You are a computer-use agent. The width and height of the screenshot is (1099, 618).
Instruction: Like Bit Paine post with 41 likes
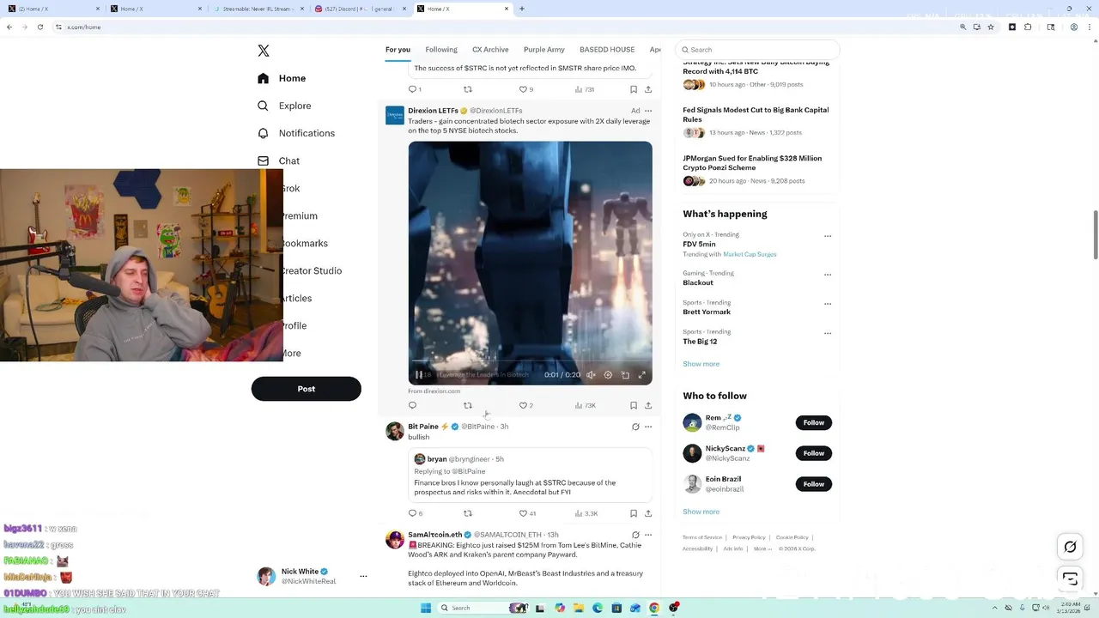point(527,513)
